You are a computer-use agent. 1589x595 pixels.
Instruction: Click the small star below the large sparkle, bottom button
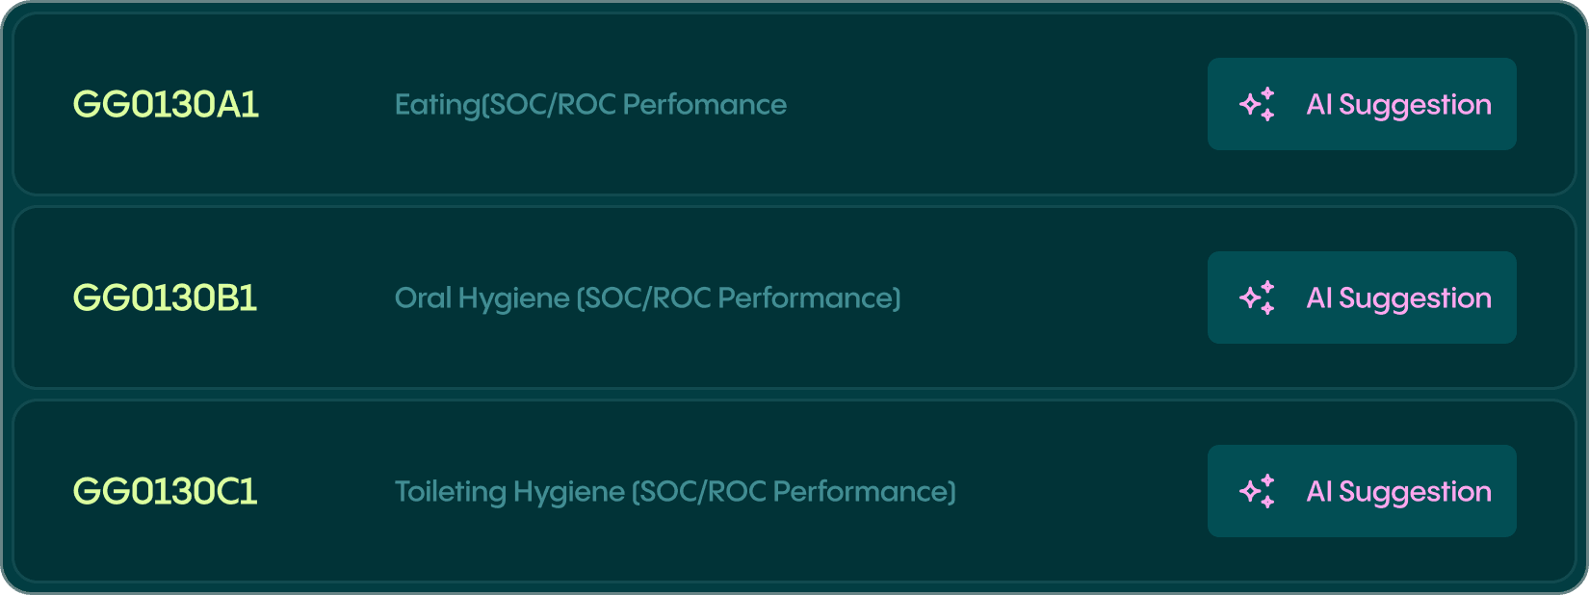pyautogui.click(x=1267, y=502)
